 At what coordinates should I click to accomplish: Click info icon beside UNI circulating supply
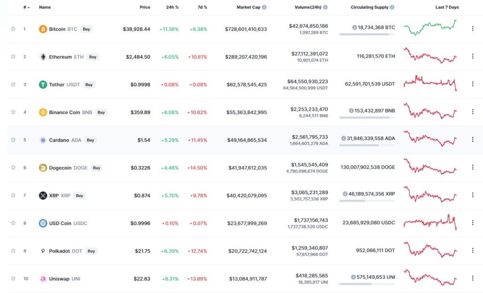(353, 277)
